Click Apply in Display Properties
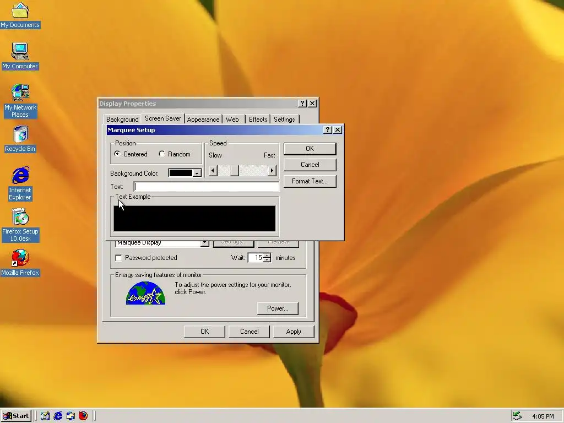 click(x=294, y=332)
